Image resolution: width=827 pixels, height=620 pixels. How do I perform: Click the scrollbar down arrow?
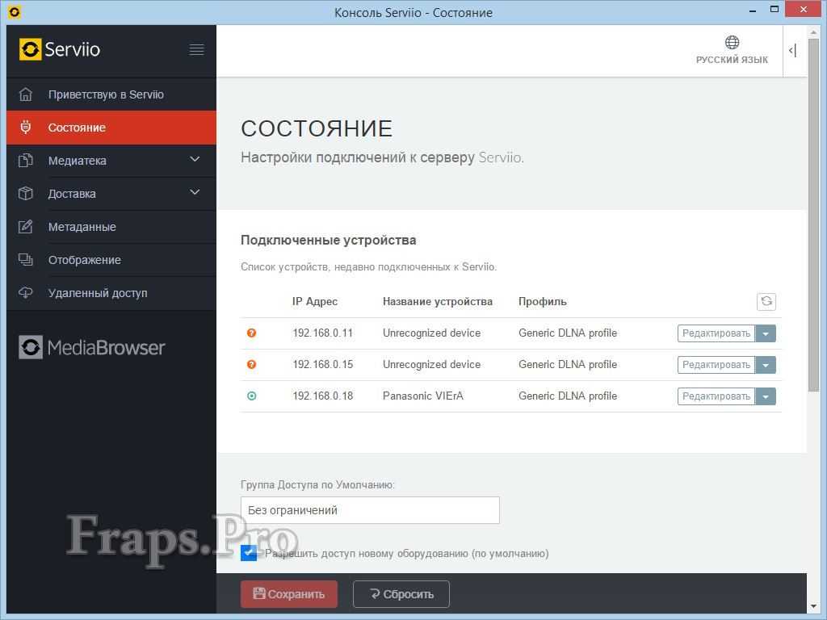pyautogui.click(x=812, y=606)
